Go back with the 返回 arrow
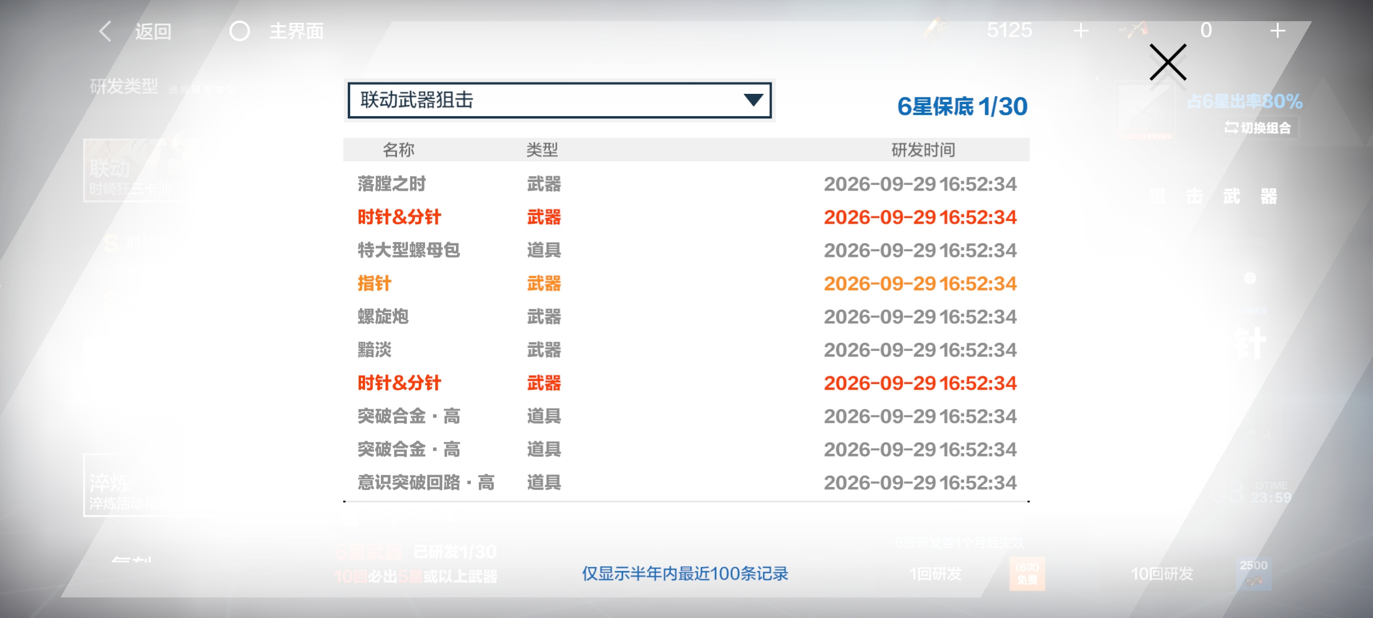 (x=105, y=31)
